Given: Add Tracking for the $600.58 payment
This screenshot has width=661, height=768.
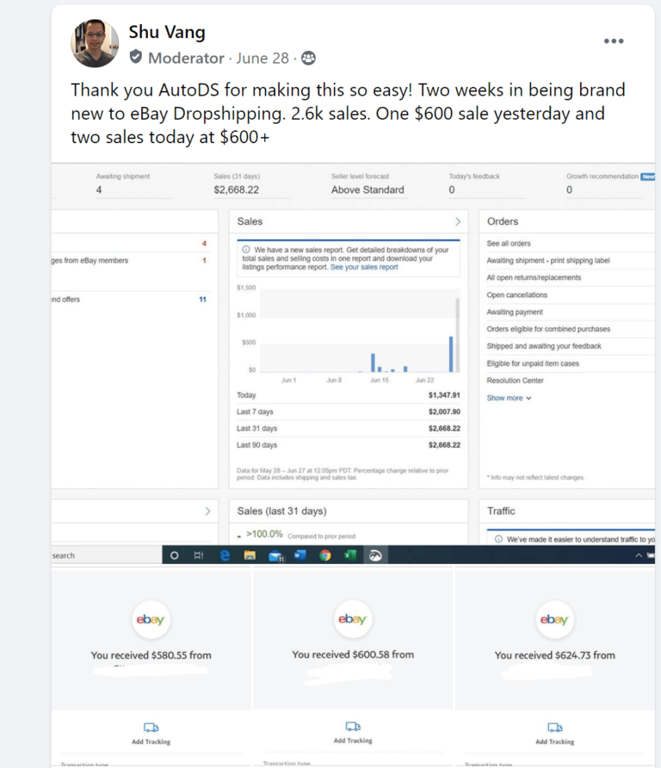Looking at the screenshot, I should 353,733.
